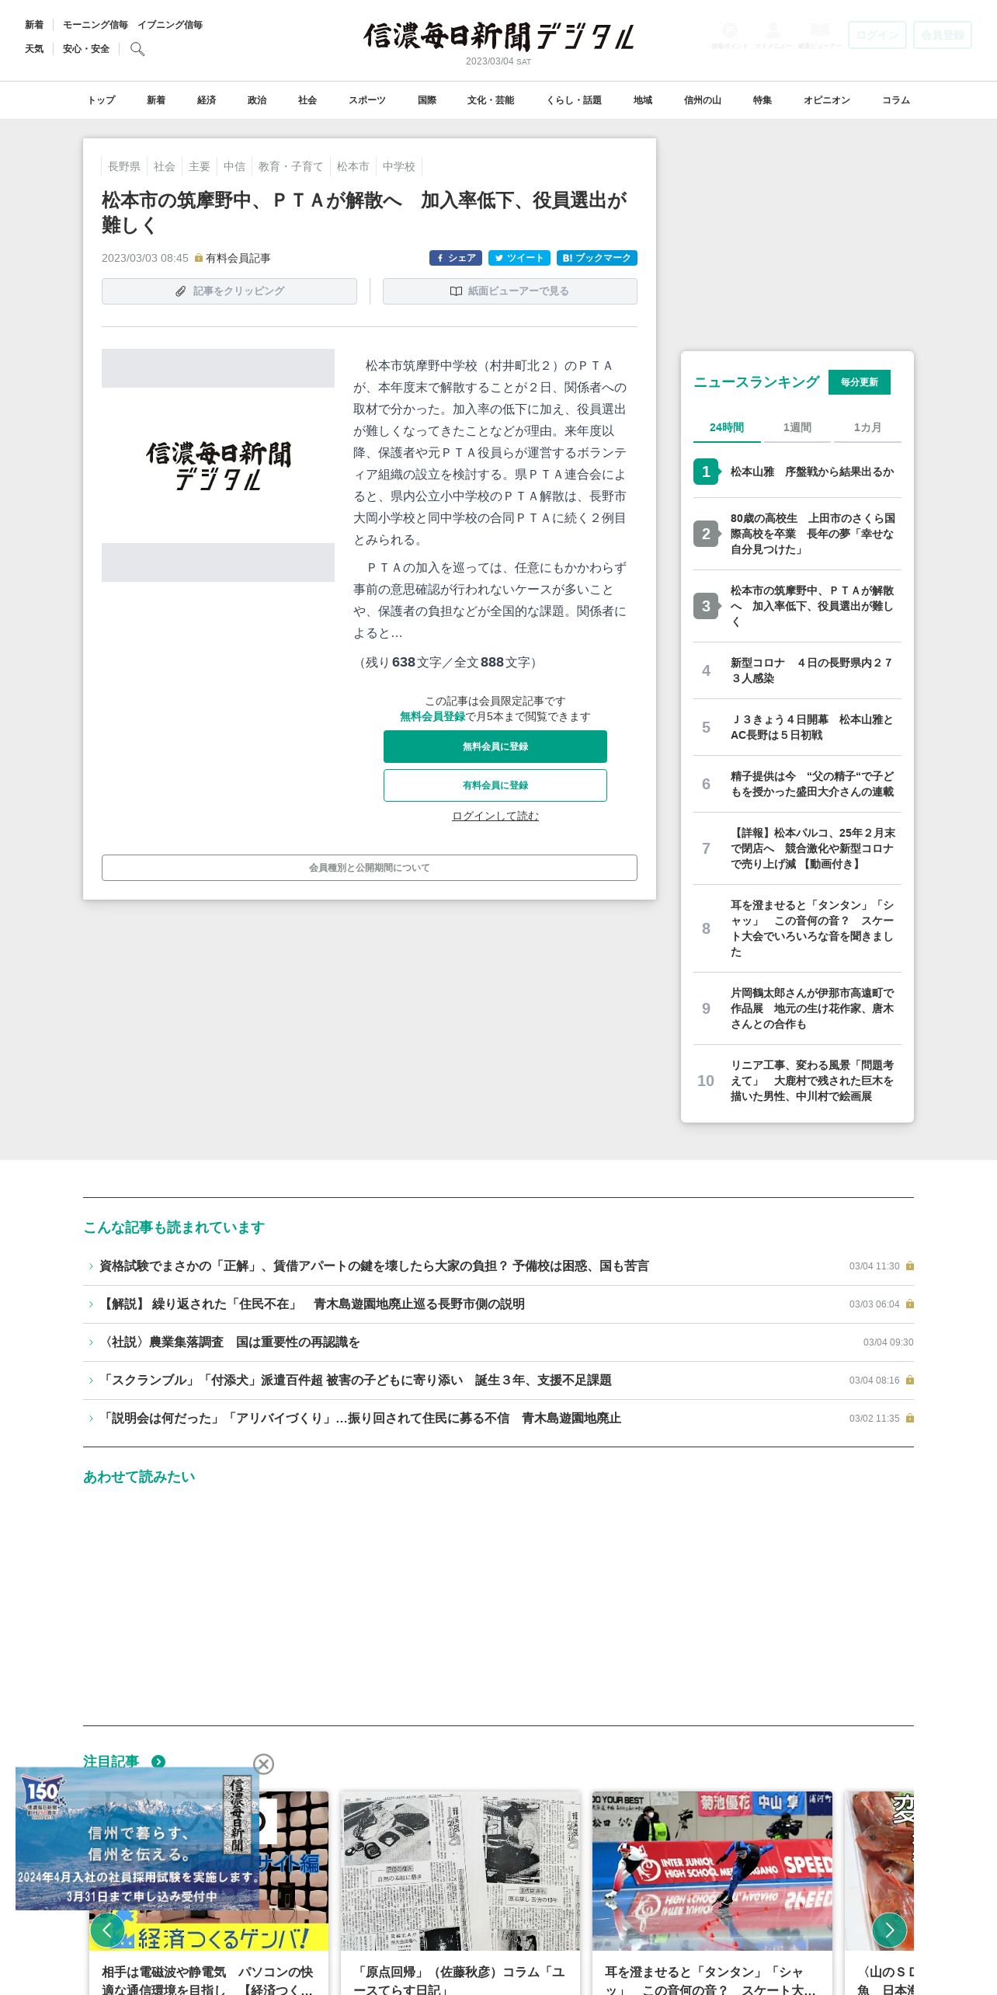Click the header ログイン button
Image resolution: width=997 pixels, height=1995 pixels.
[877, 35]
